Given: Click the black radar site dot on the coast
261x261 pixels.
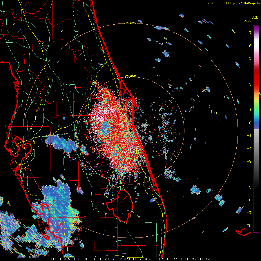Looking at the screenshot, I should pyautogui.click(x=131, y=130).
